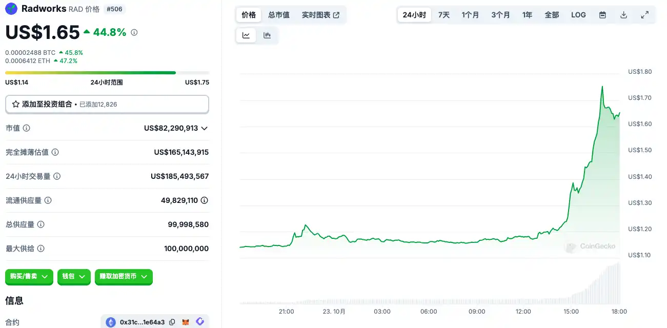Viewport: 667px width, 328px height.
Task: Open the 赚取加密货币 dropdown
Action: pos(124,276)
